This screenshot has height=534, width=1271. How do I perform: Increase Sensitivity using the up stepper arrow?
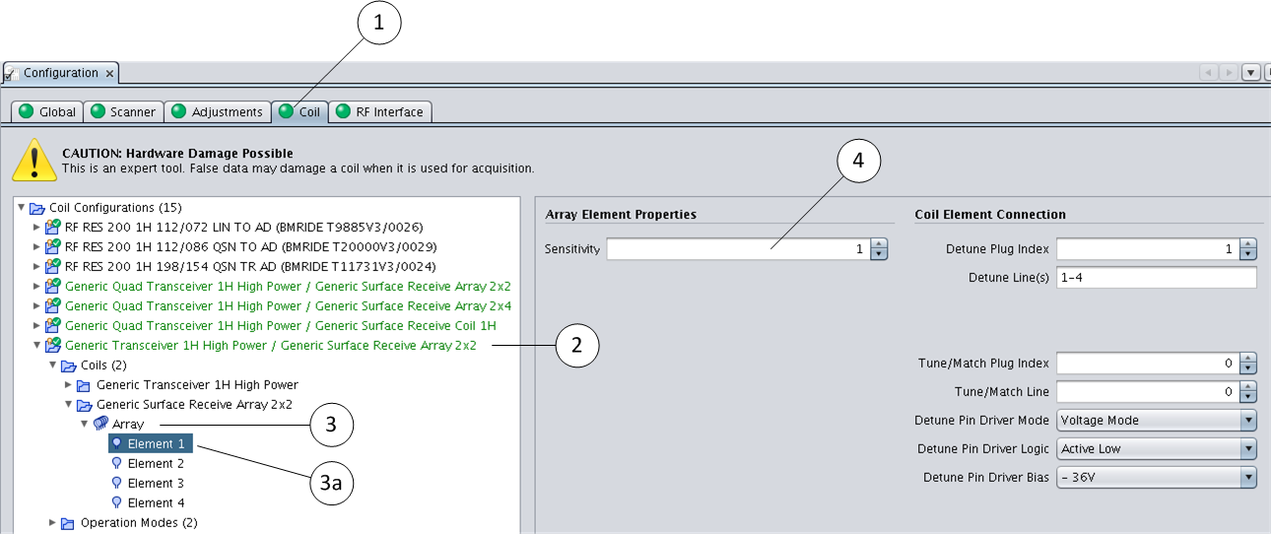(879, 244)
